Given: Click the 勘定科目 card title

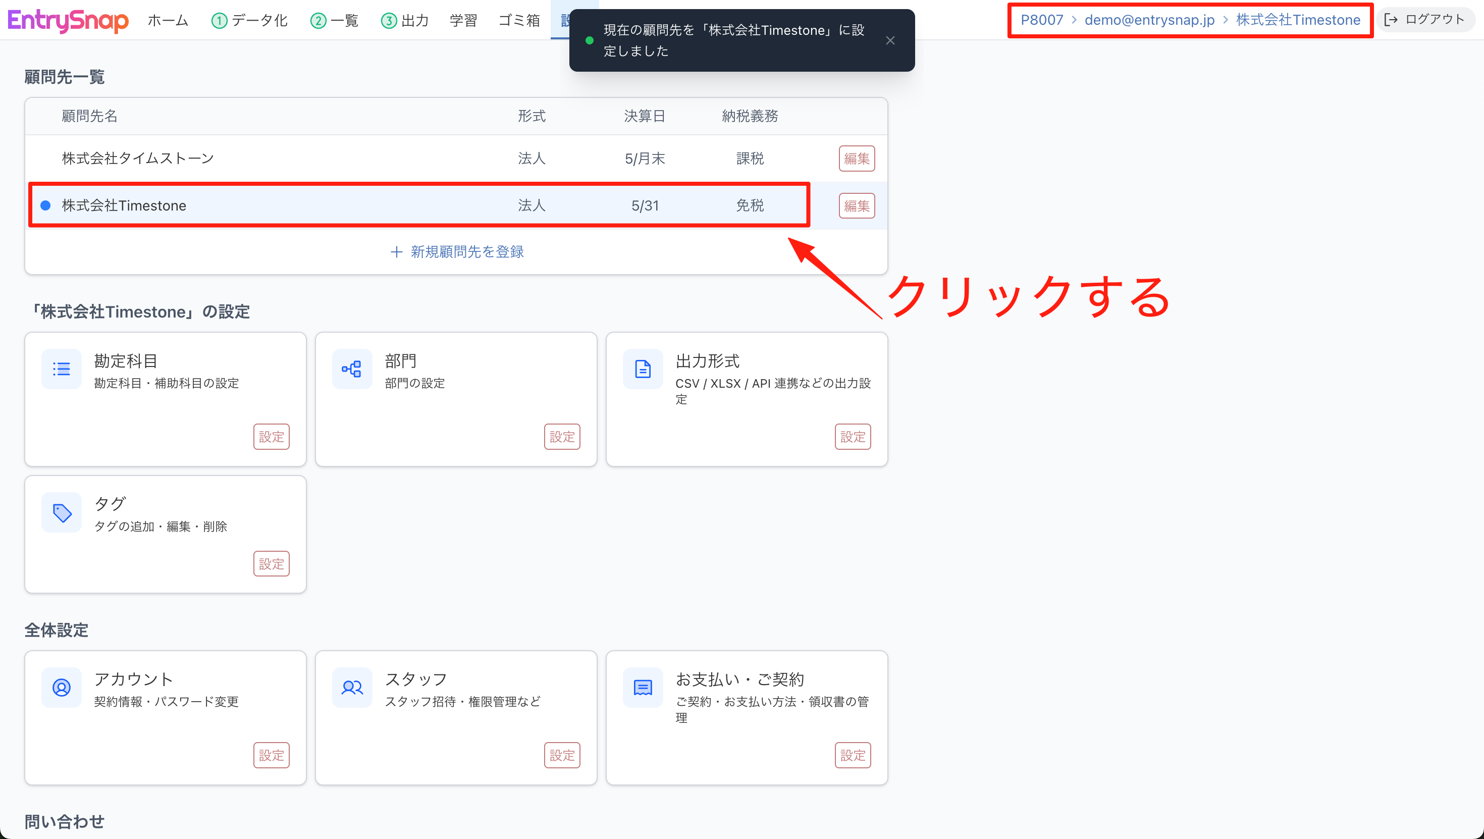Looking at the screenshot, I should (126, 361).
